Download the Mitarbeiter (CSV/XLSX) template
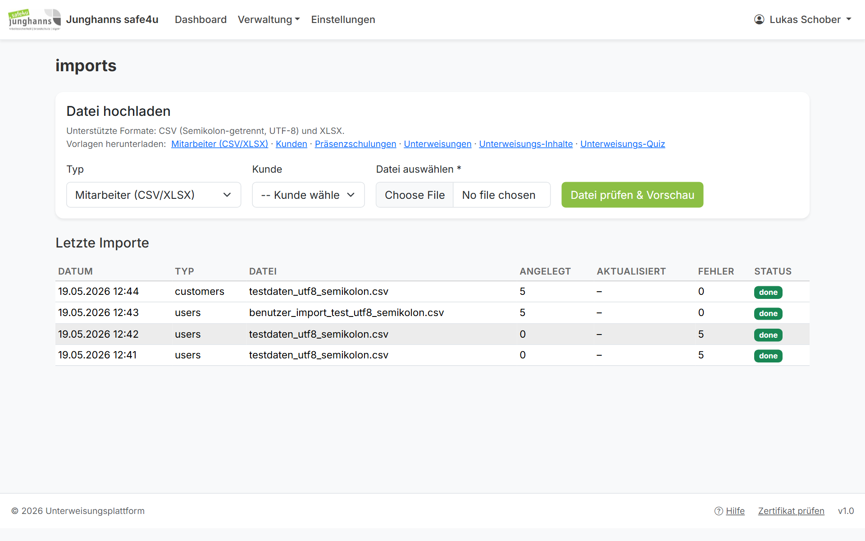The height and width of the screenshot is (541, 865). point(219,144)
